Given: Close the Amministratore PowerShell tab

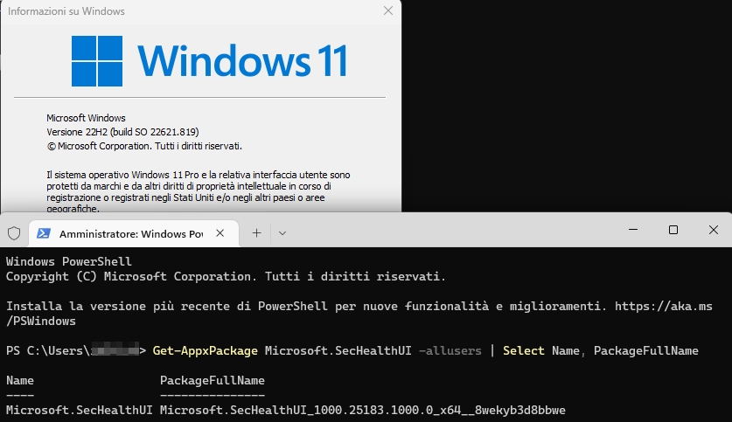Looking at the screenshot, I should (220, 233).
